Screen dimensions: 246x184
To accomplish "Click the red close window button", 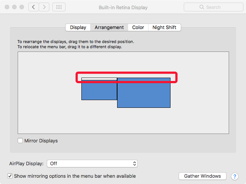I will point(7,7).
